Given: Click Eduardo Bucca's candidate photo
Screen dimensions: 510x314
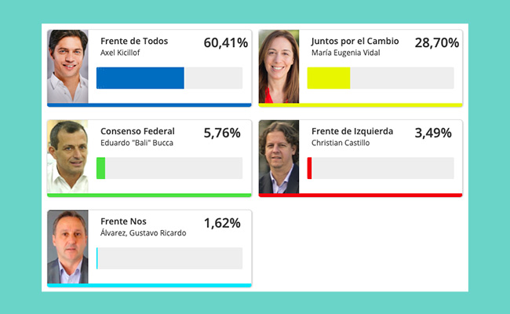Looking at the screenshot, I should (67, 156).
